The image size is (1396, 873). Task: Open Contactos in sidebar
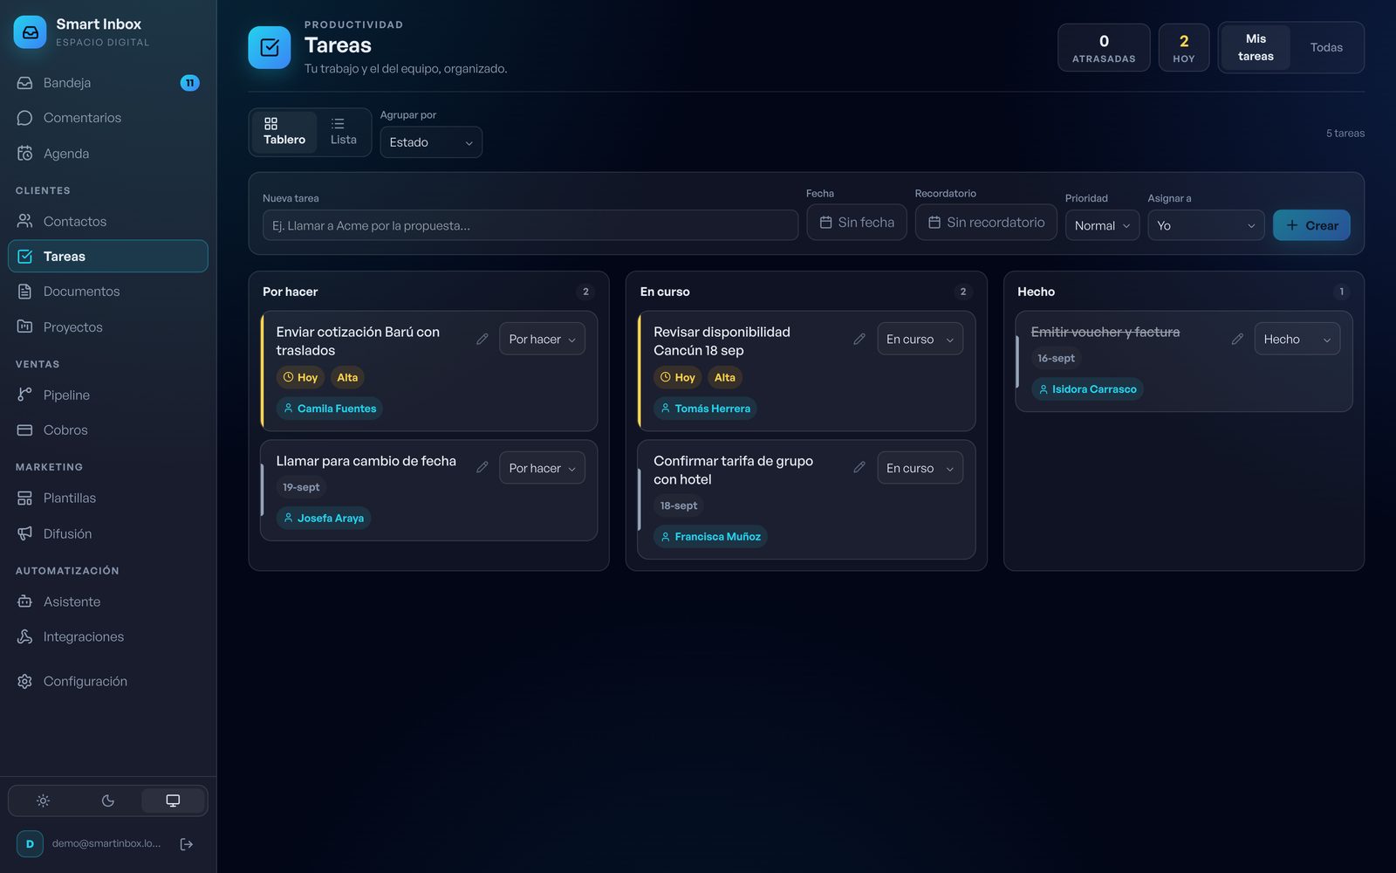[108, 222]
